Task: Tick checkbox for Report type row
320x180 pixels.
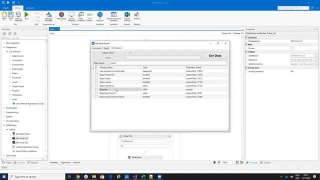Action: 96,78
